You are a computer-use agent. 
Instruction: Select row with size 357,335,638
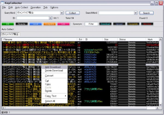[80, 57]
